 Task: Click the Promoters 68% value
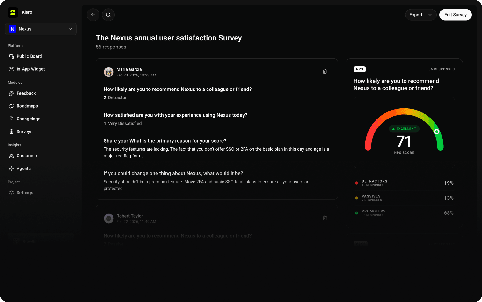pos(449,213)
